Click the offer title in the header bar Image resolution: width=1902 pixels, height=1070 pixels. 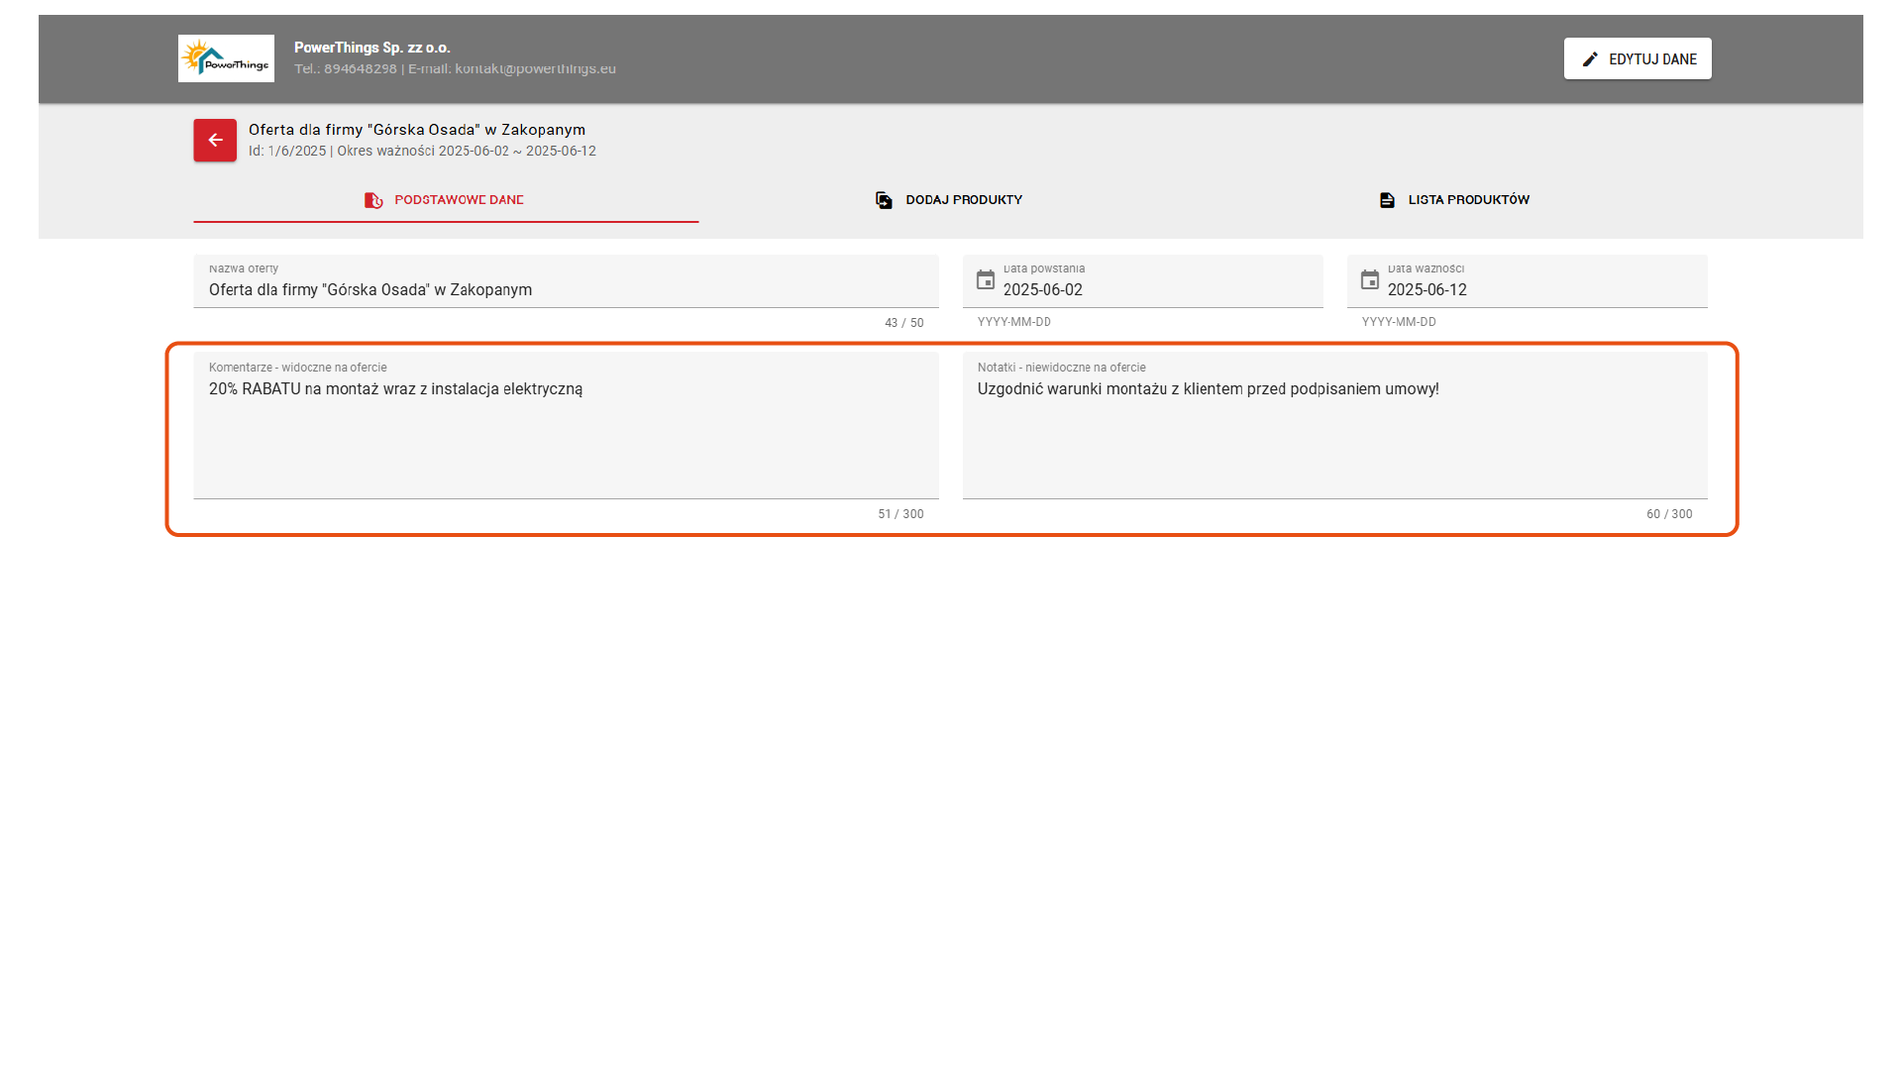(x=416, y=130)
